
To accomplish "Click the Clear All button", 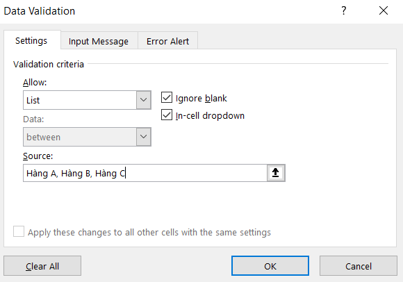I will (x=42, y=266).
